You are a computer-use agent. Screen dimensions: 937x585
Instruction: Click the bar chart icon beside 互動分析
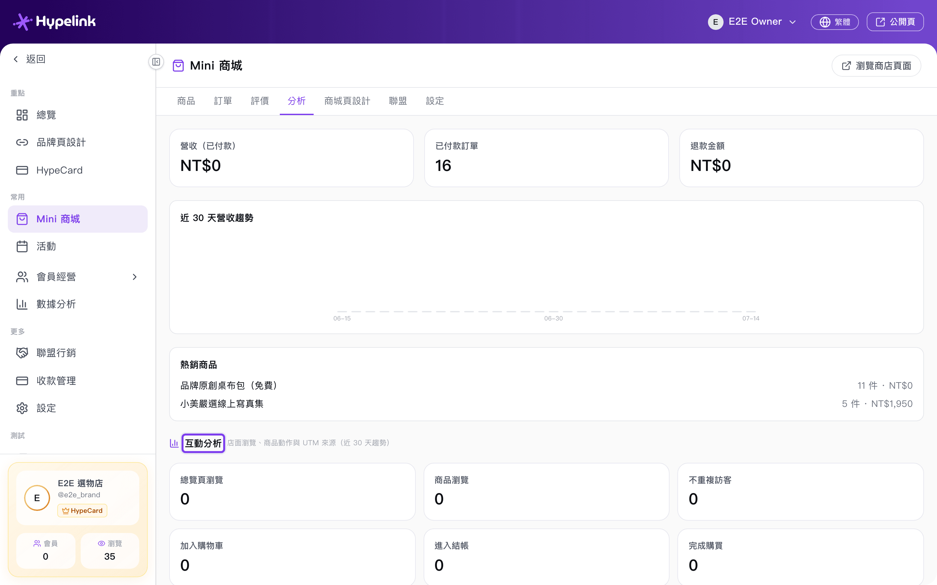[174, 443]
